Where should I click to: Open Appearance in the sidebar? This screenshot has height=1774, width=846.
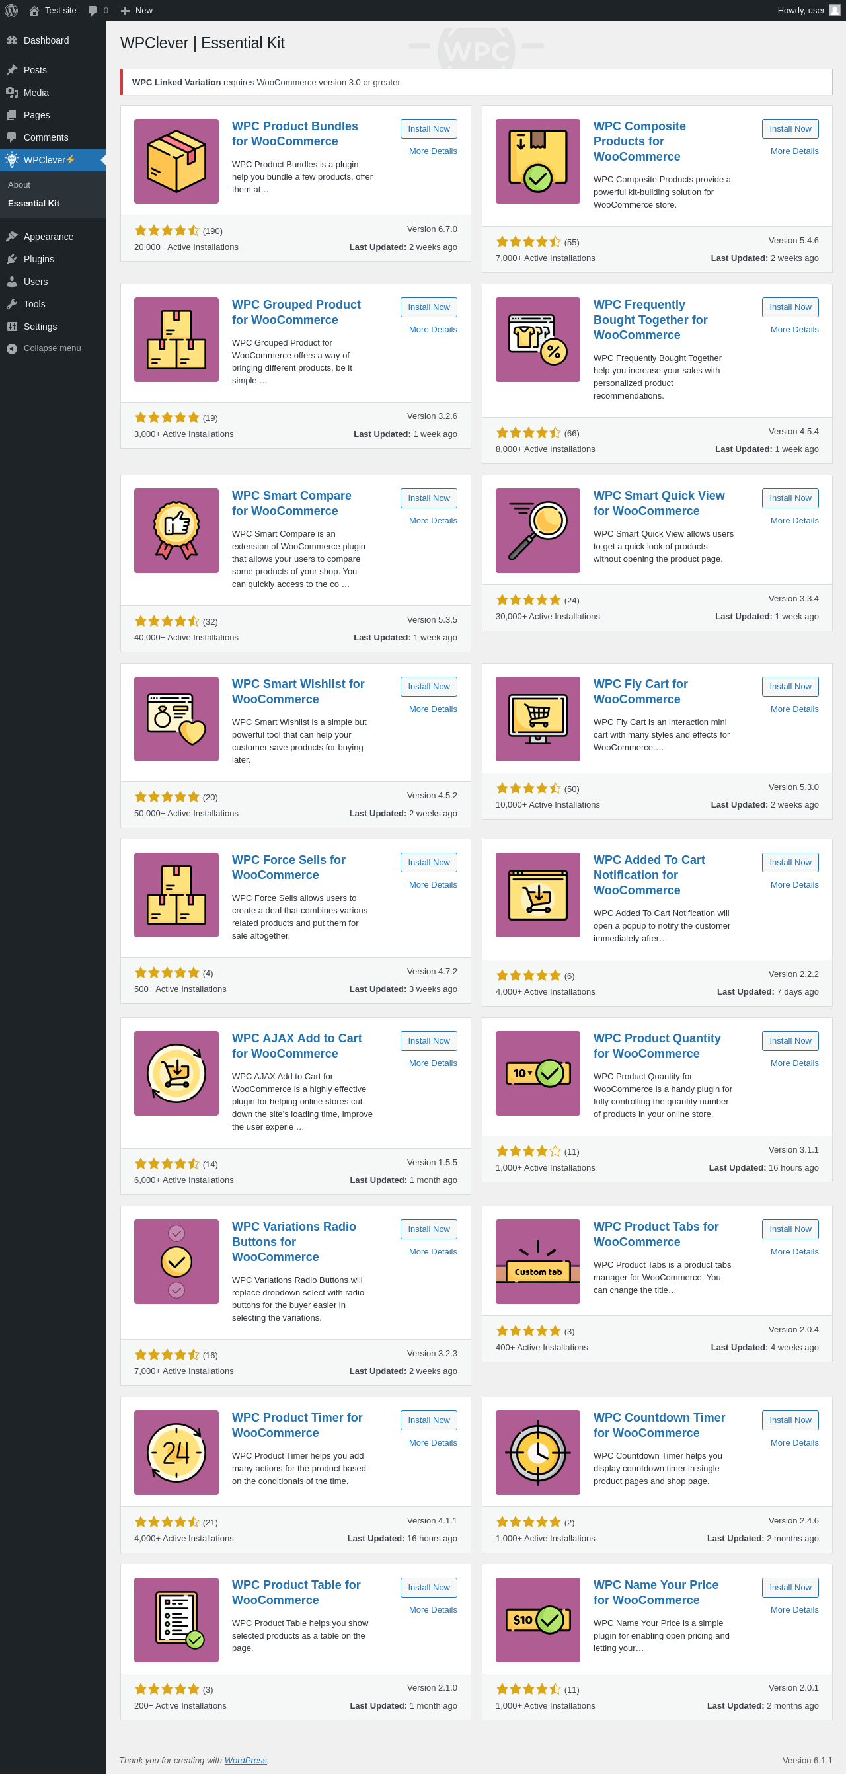[x=48, y=236]
